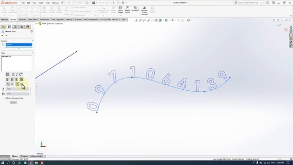Expand Quick Snaps dropdown arrow
The image size is (293, 165).
tap(120, 16)
